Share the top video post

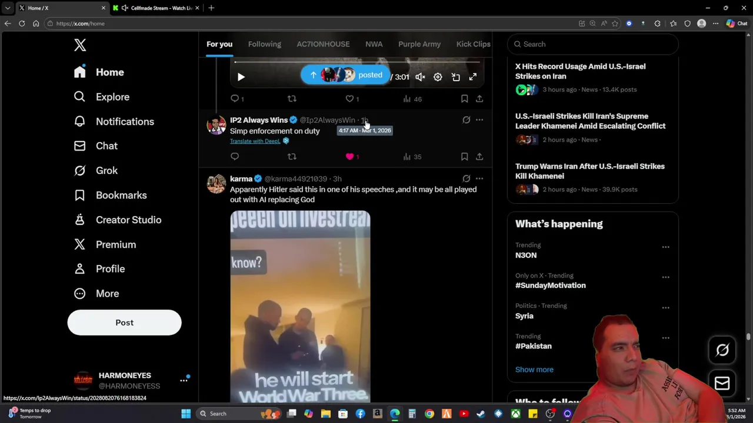(x=479, y=99)
